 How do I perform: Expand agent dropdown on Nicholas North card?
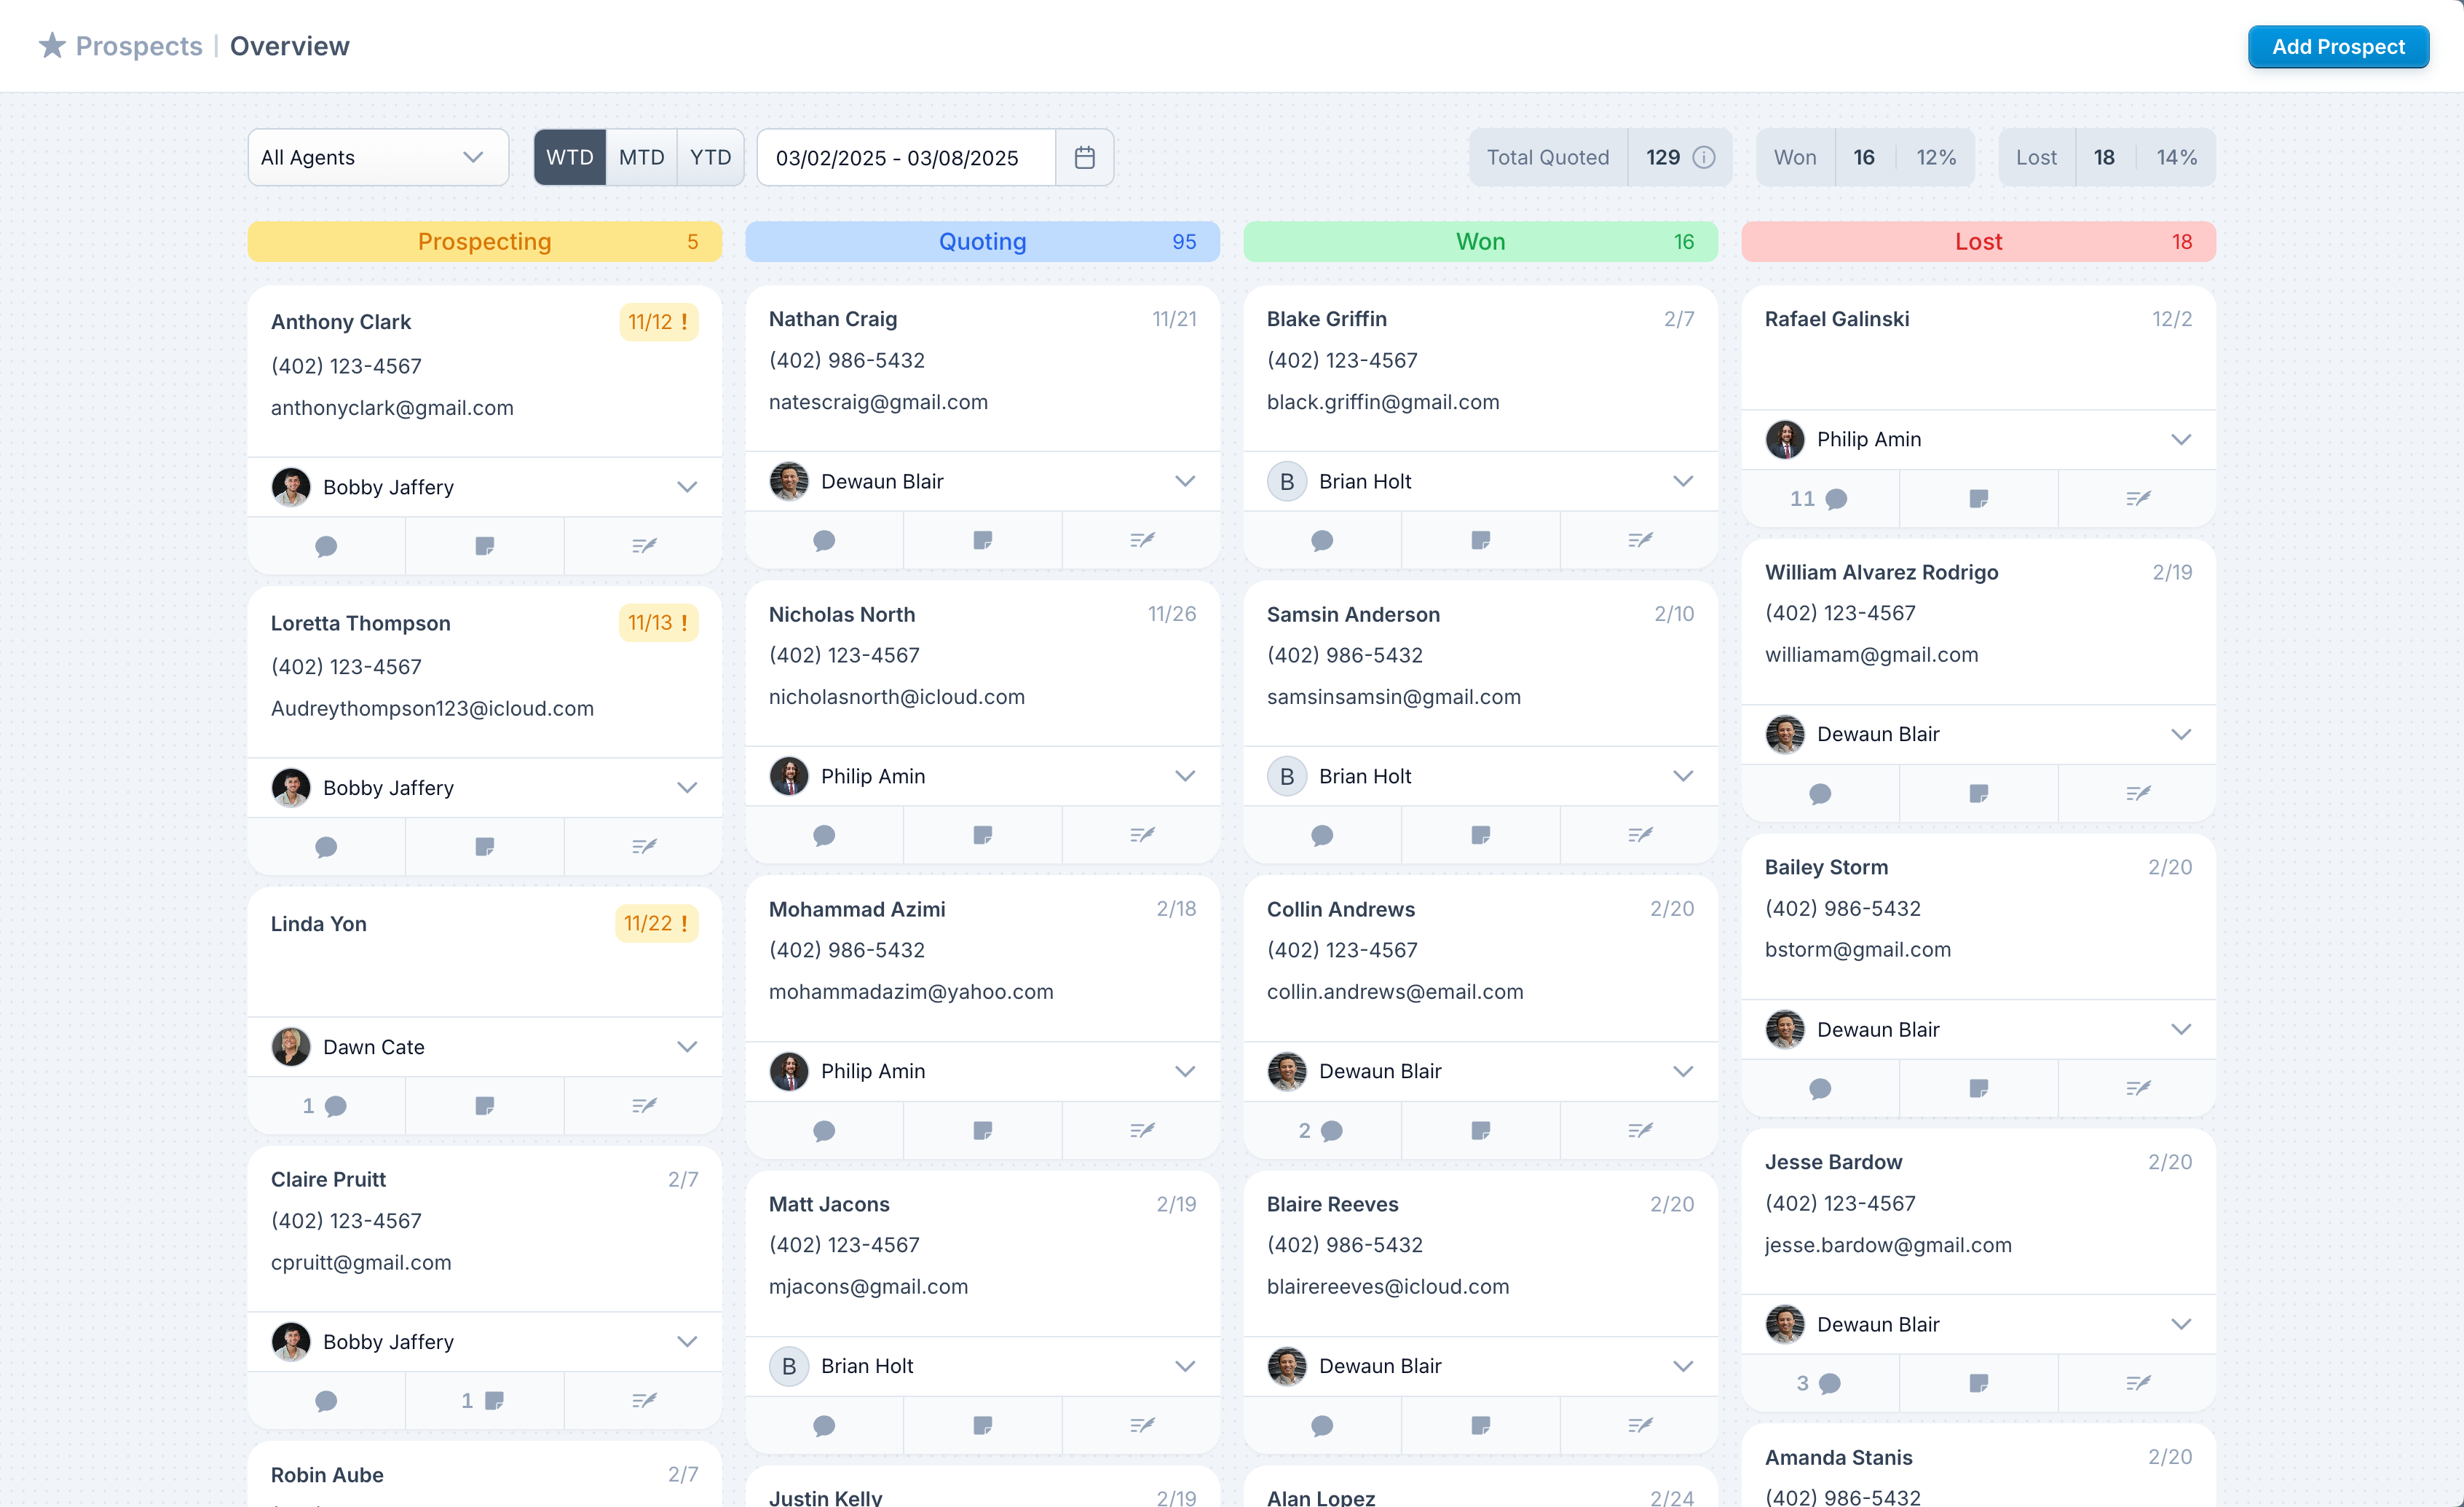[1184, 777]
